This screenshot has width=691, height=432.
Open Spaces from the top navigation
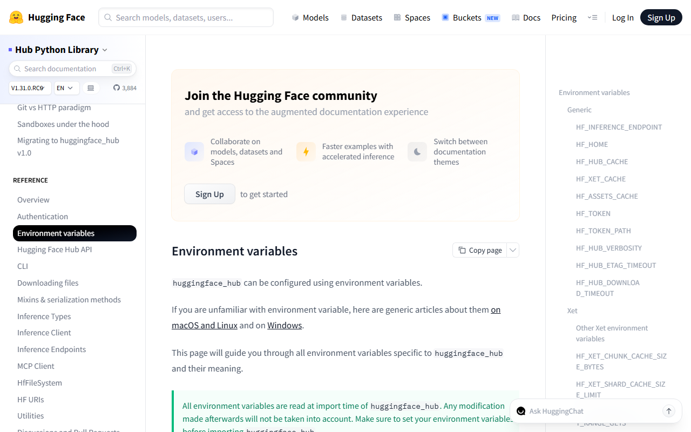point(412,17)
